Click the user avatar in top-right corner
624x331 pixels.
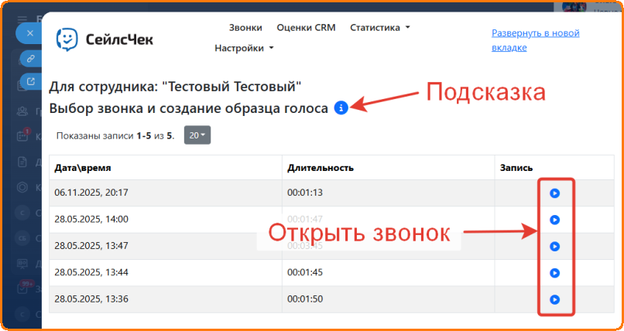[574, 5]
